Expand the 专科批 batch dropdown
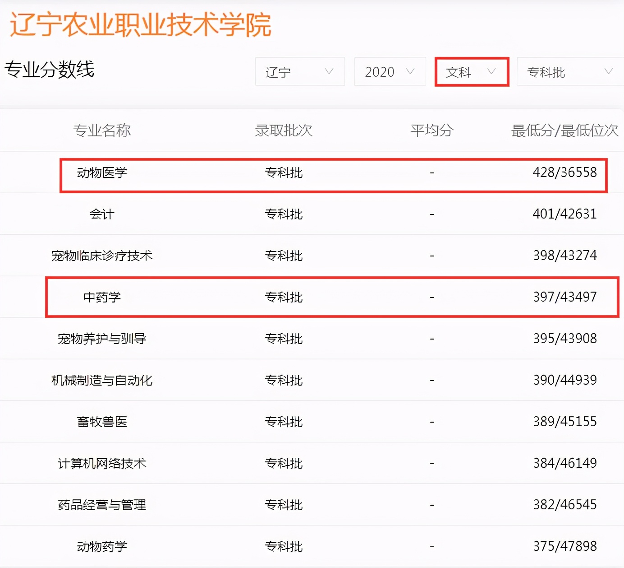This screenshot has height=568, width=624. pyautogui.click(x=568, y=71)
